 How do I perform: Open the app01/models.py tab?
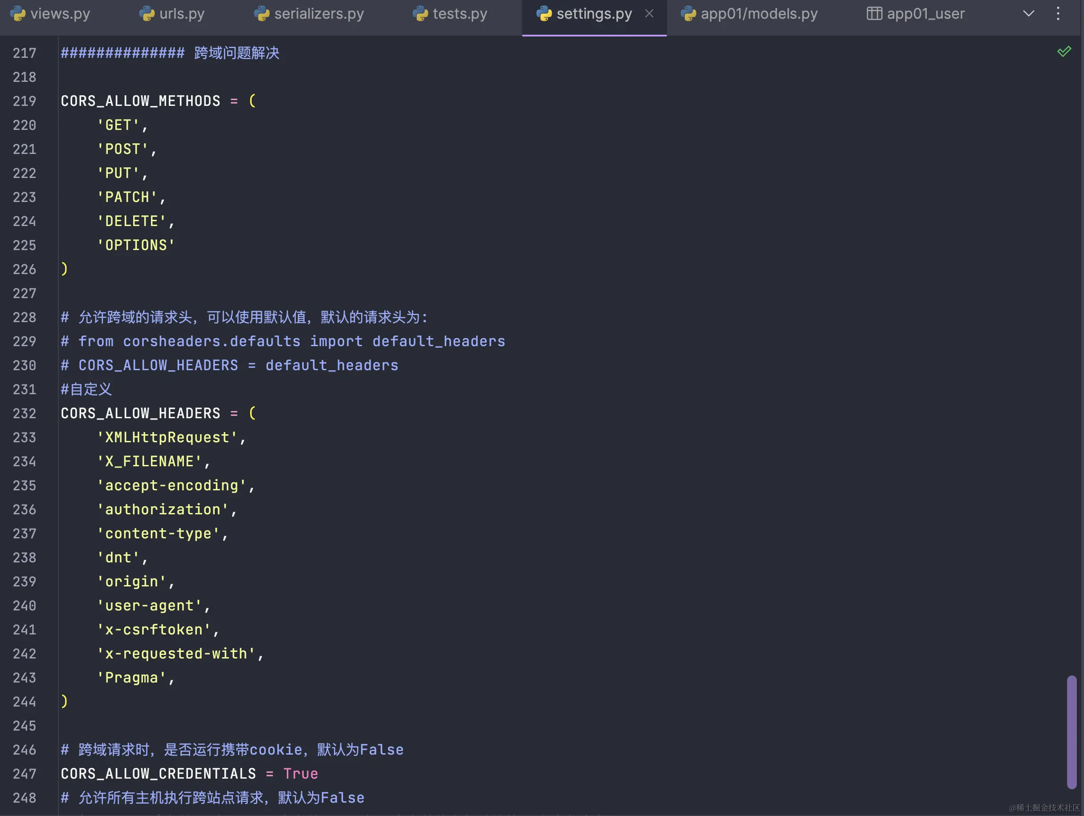758,14
